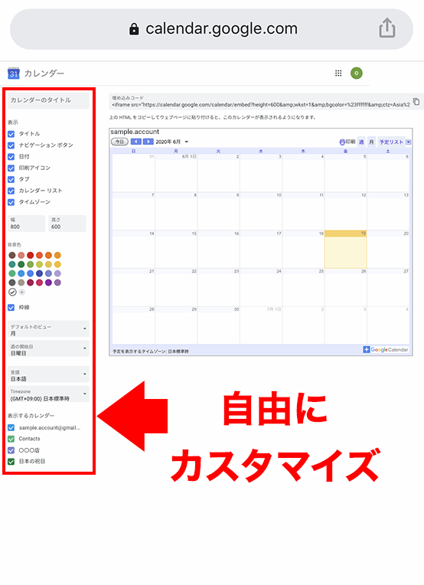Copy the embed code with clipboard icon
The height and width of the screenshot is (585, 424).
click(416, 102)
